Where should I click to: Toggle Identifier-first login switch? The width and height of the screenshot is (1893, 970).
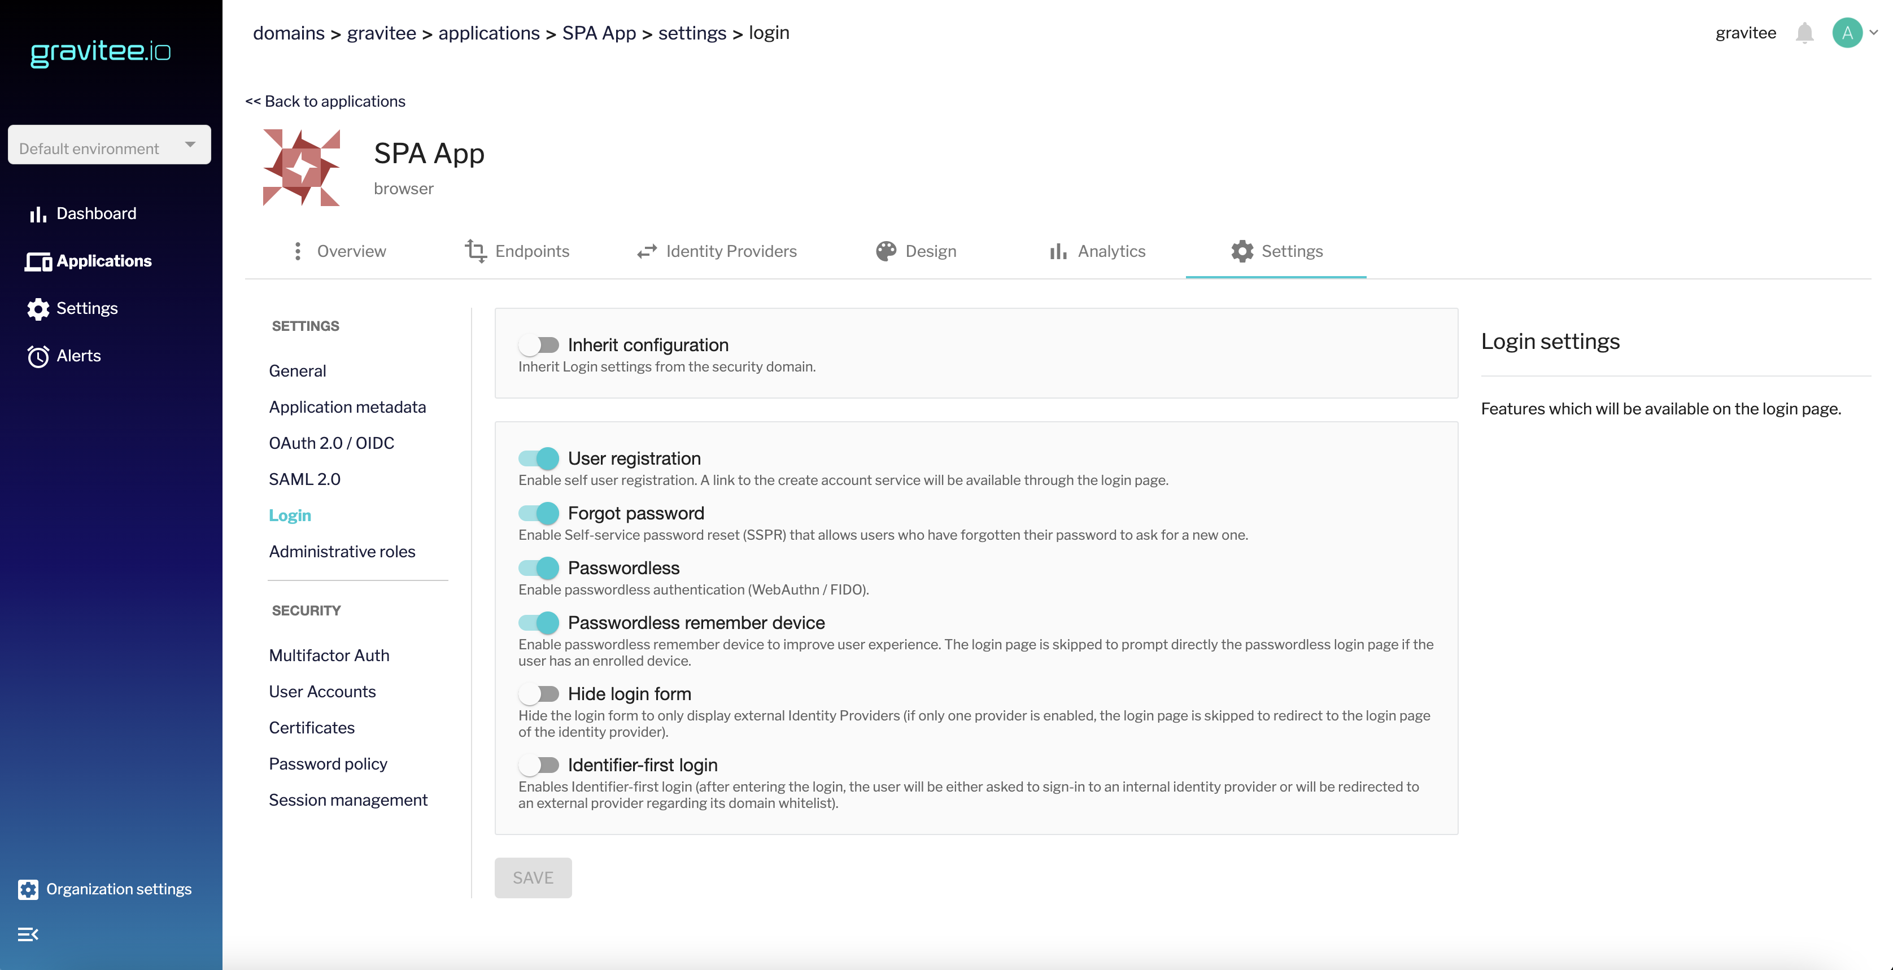[539, 765]
